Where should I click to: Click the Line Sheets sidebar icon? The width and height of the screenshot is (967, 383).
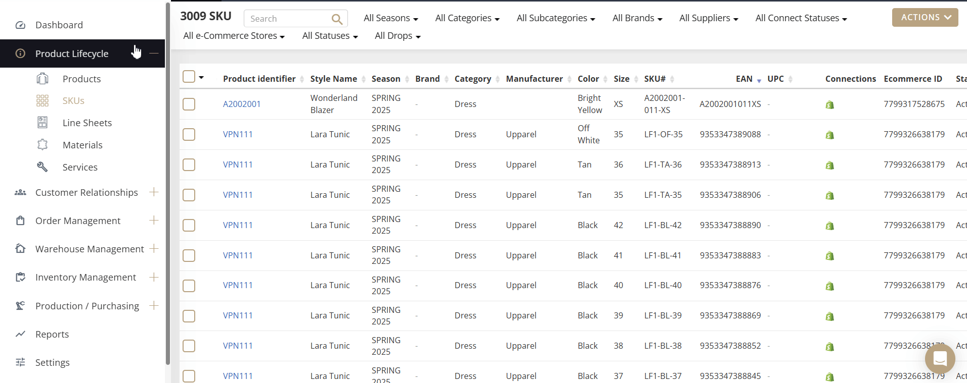click(42, 123)
